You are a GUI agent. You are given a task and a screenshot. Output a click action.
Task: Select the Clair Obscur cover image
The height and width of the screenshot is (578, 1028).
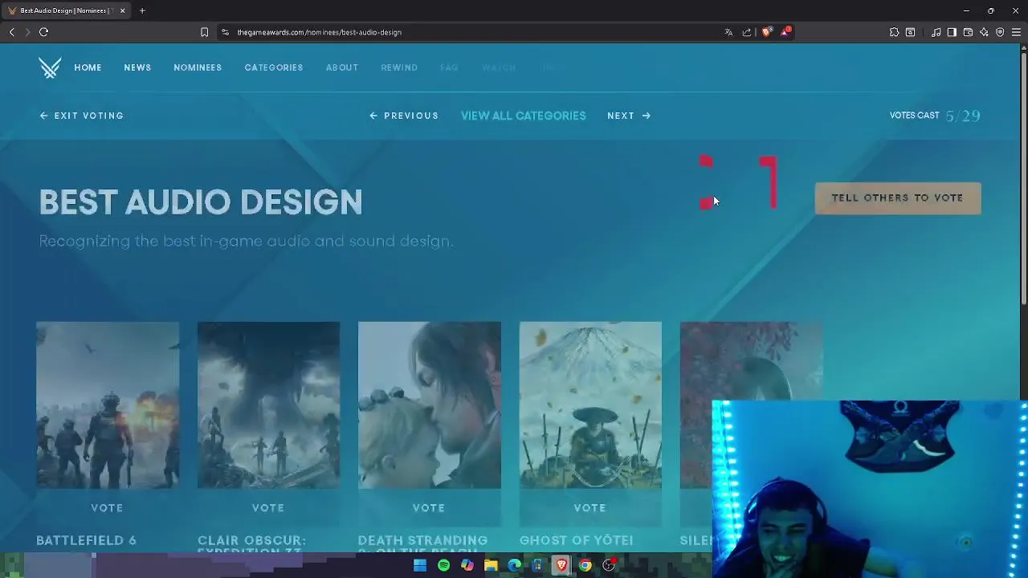pyautogui.click(x=268, y=405)
